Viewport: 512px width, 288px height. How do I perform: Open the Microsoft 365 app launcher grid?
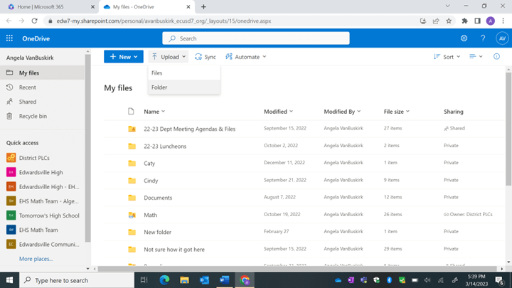click(x=10, y=38)
